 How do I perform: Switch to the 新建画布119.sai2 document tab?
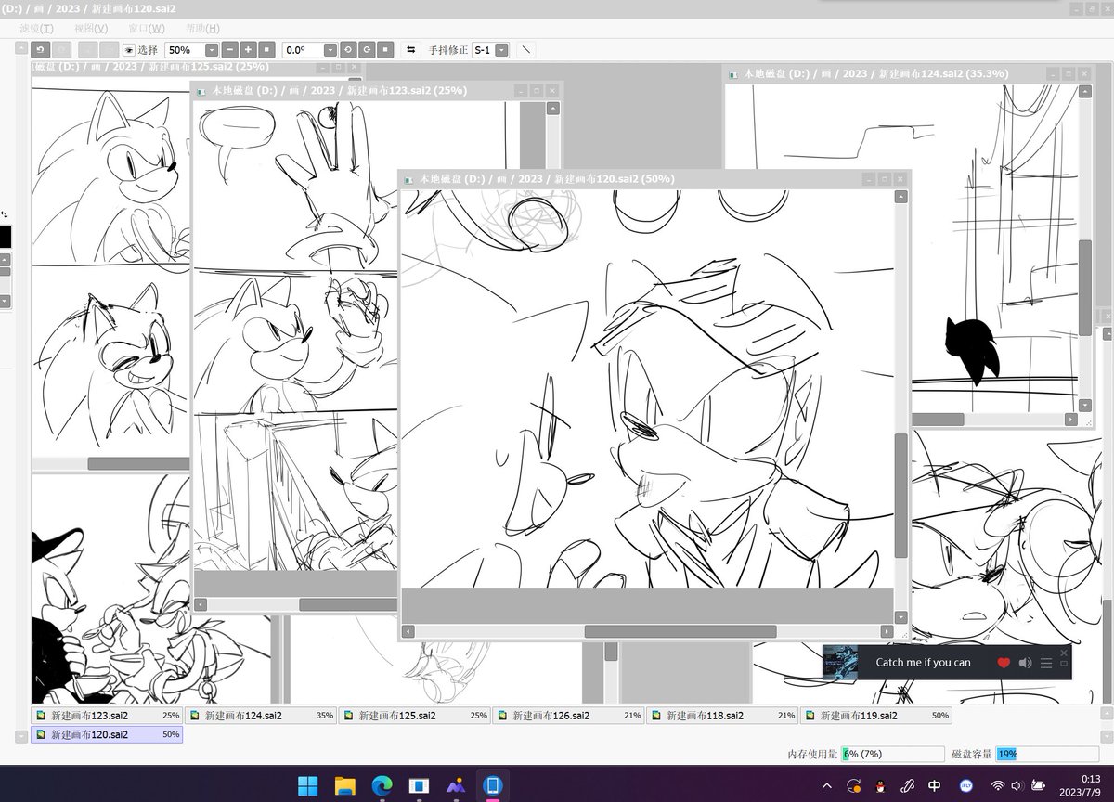(876, 716)
